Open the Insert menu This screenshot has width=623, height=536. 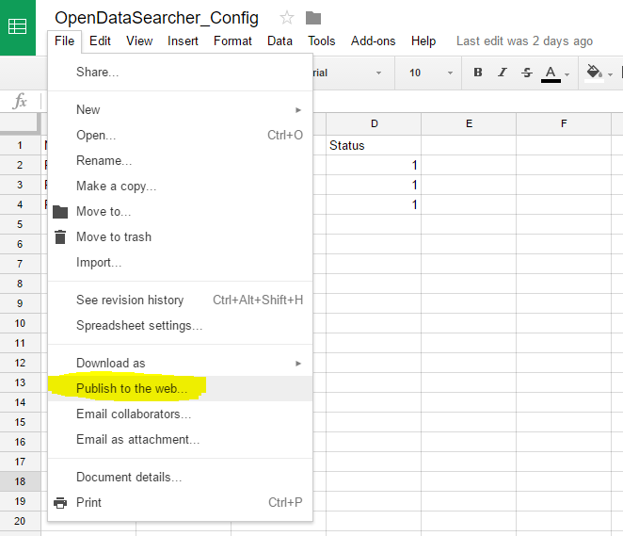tap(183, 41)
